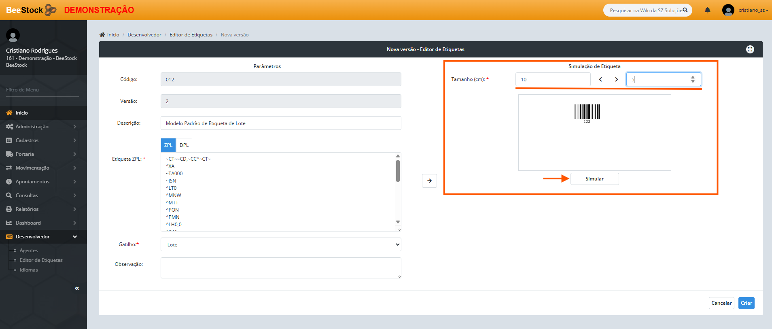772x329 pixels.
Task: Cancel the new label version
Action: [721, 303]
